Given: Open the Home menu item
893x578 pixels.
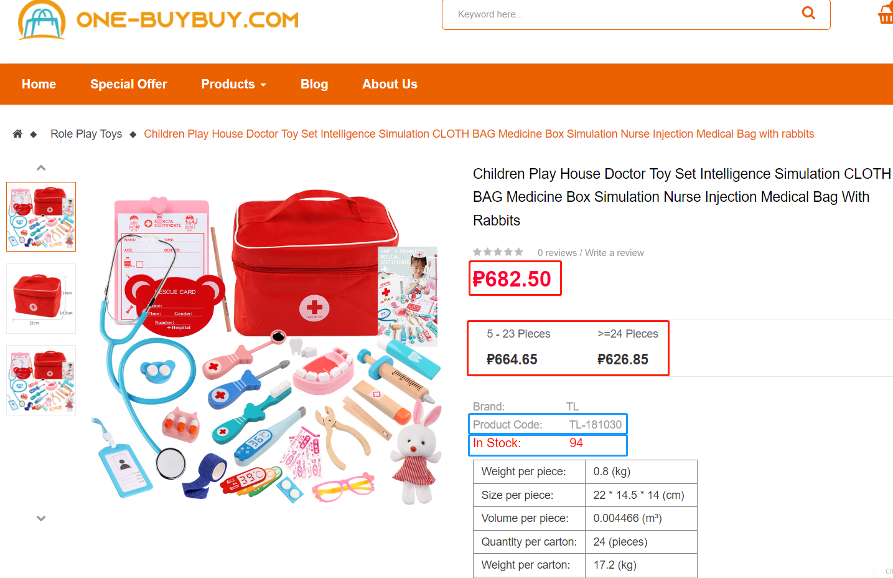Looking at the screenshot, I should [39, 84].
